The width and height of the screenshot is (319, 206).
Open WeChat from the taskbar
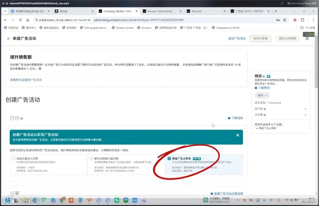tap(117, 200)
